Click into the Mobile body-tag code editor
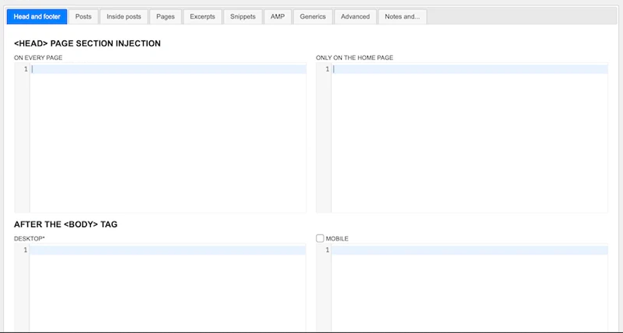Viewport: 623px width, 333px height. pos(469,287)
